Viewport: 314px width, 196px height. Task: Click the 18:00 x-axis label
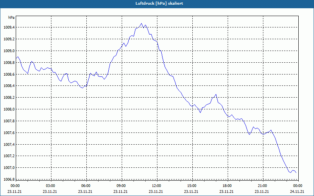(x=227, y=186)
